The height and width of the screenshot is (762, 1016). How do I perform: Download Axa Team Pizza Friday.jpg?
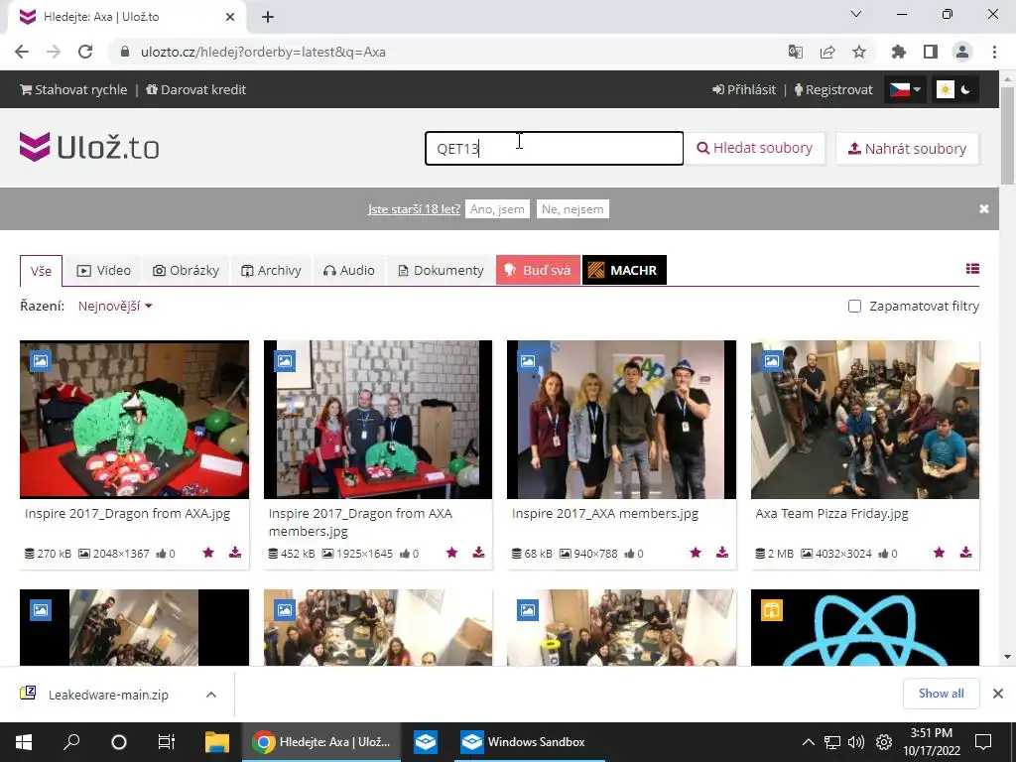click(x=965, y=553)
